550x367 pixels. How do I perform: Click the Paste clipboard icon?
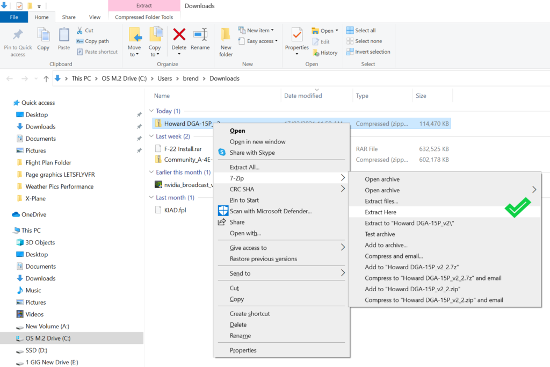pos(64,35)
